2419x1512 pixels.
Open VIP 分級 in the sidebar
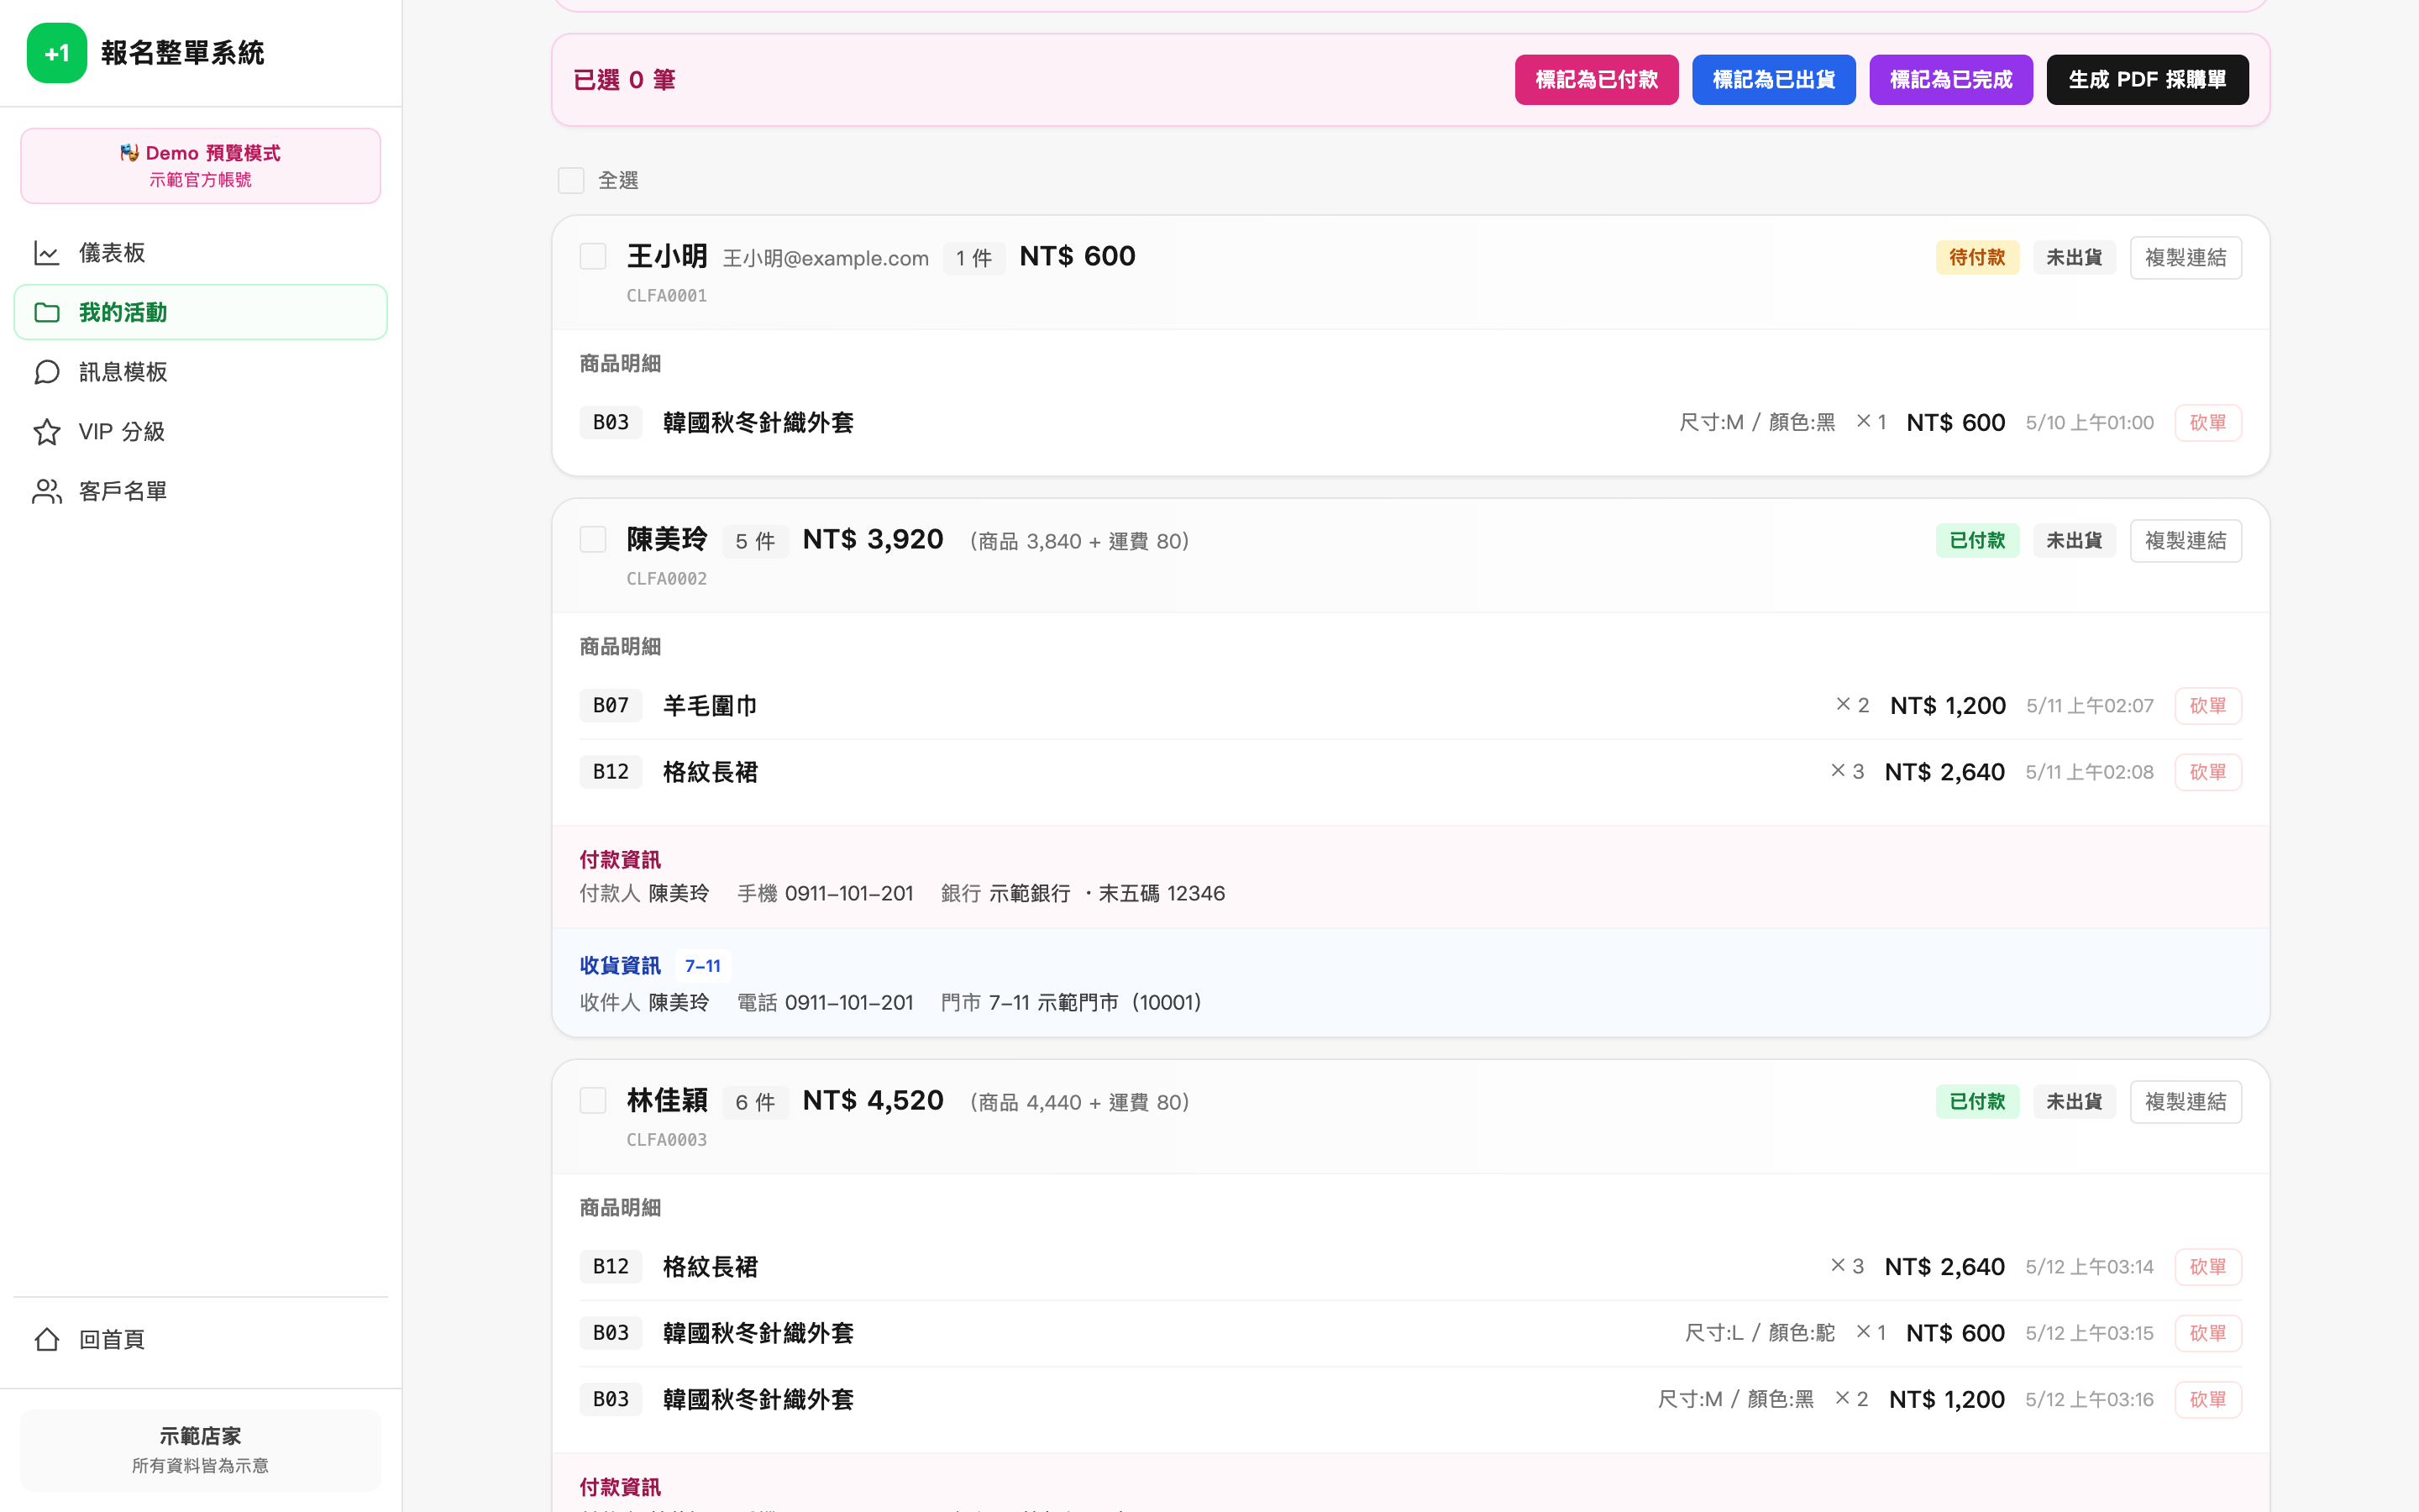[201, 432]
